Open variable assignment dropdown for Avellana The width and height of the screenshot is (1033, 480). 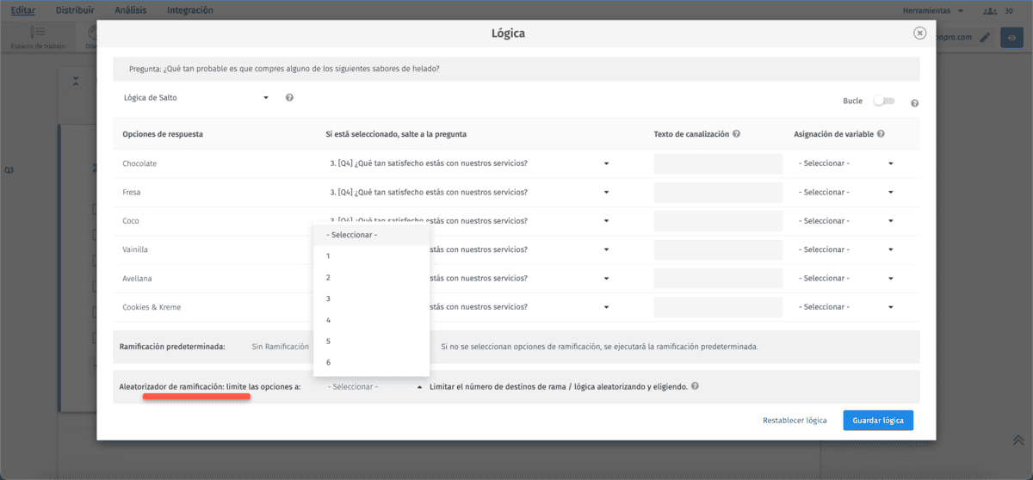click(845, 278)
